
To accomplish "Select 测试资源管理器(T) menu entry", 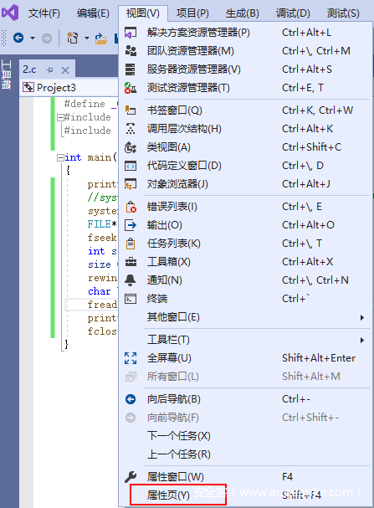I will point(245,88).
